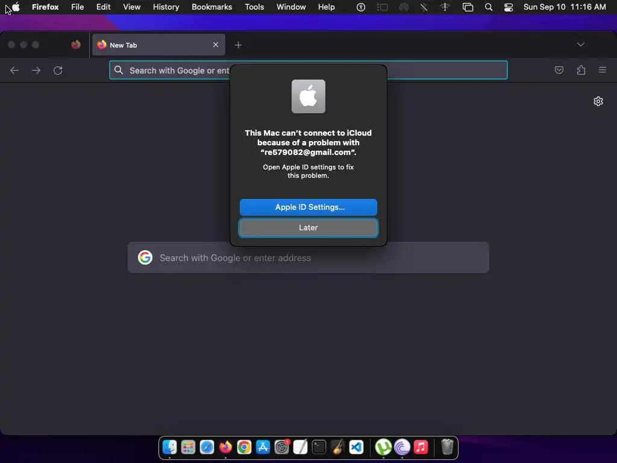Go back using the back arrow
This screenshot has width=617, height=463.
pyautogui.click(x=14, y=71)
